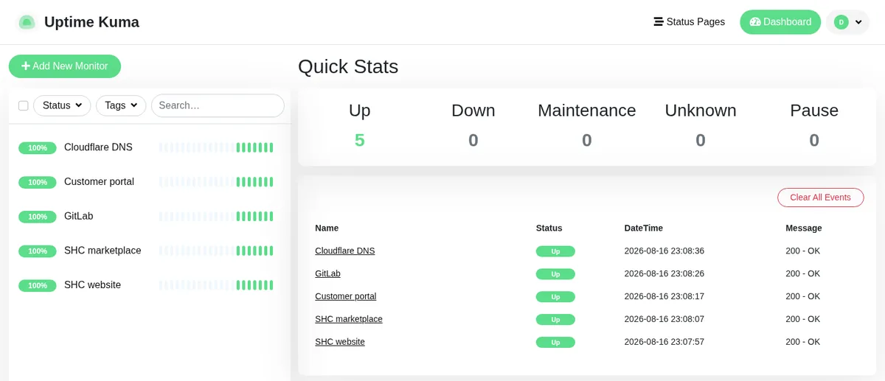Select Customer portal monitor in sidebar
Screen dimensions: 885x381
click(x=150, y=182)
